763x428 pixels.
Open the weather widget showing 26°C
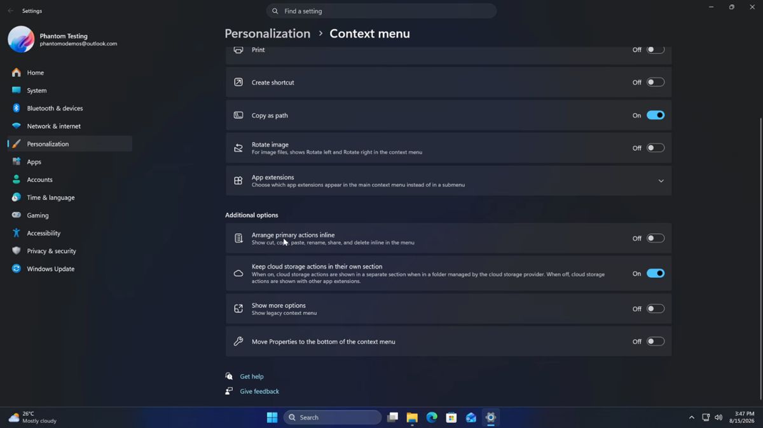point(32,417)
